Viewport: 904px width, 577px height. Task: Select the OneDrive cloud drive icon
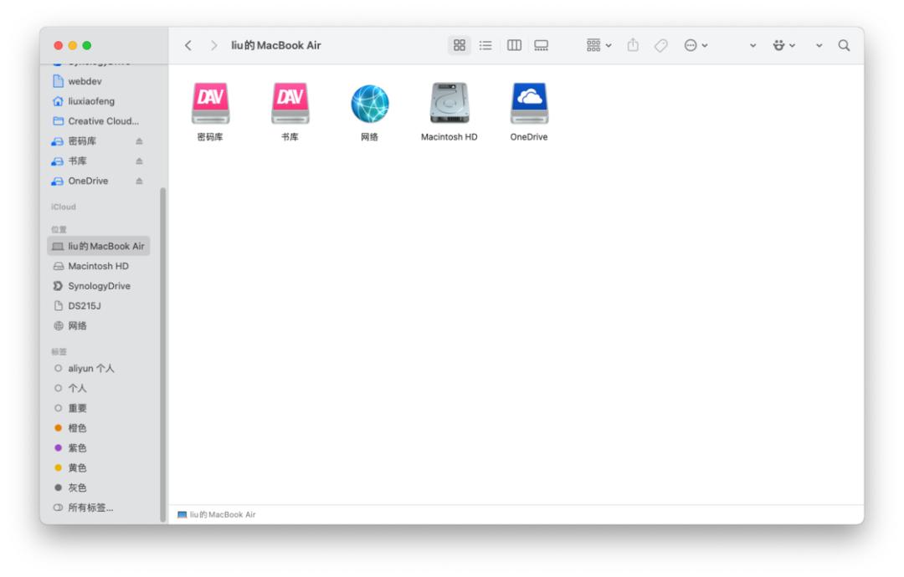[529, 104]
